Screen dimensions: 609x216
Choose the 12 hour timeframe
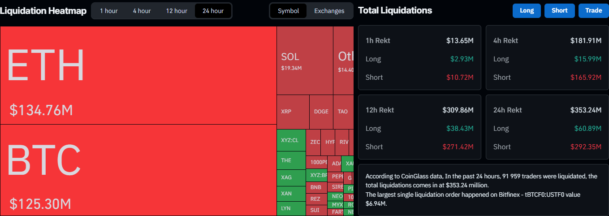(x=177, y=11)
